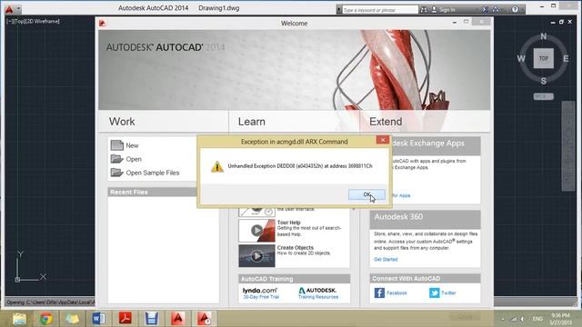This screenshot has width=582, height=327.
Task: Expand the Quick Access dropdown arrow beside the logo
Action: (x=18, y=8)
